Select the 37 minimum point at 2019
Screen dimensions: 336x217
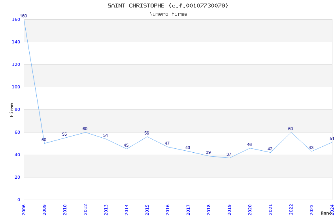point(229,154)
